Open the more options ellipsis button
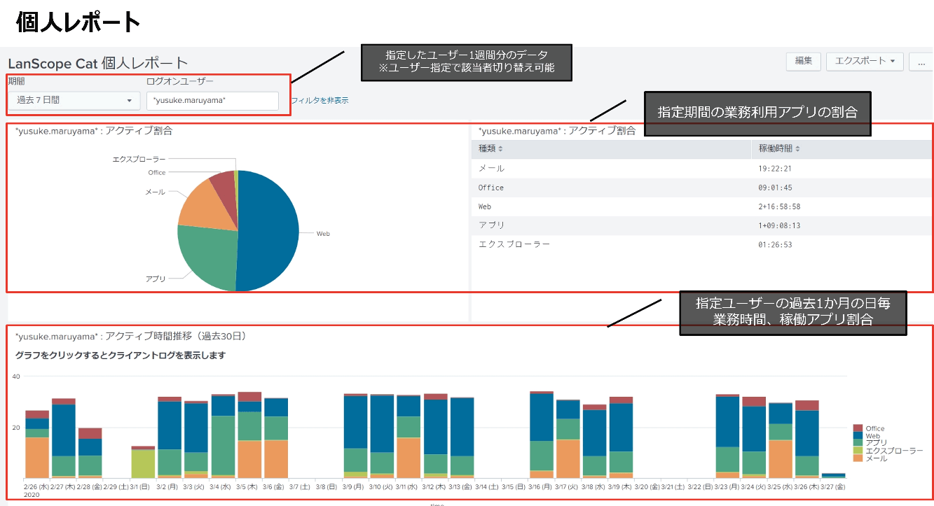 pos(921,62)
